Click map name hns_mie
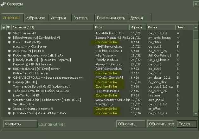 pyautogui.click(x=154, y=96)
